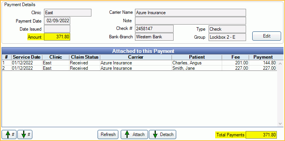Click the Attach button
Image resolution: width=285 pixels, height=141 pixels.
(x=135, y=134)
